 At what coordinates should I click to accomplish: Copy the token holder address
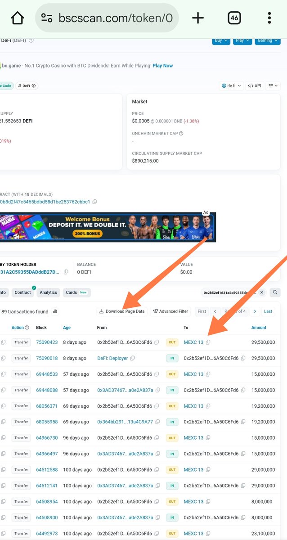(66, 272)
